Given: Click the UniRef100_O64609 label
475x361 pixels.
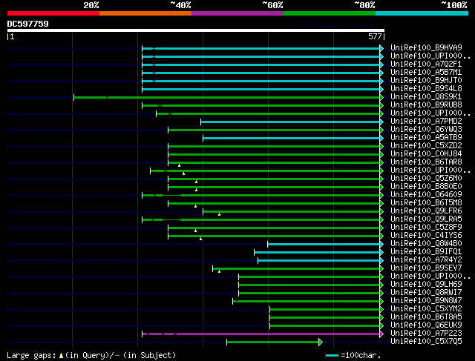Looking at the screenshot, I should click(426, 195).
